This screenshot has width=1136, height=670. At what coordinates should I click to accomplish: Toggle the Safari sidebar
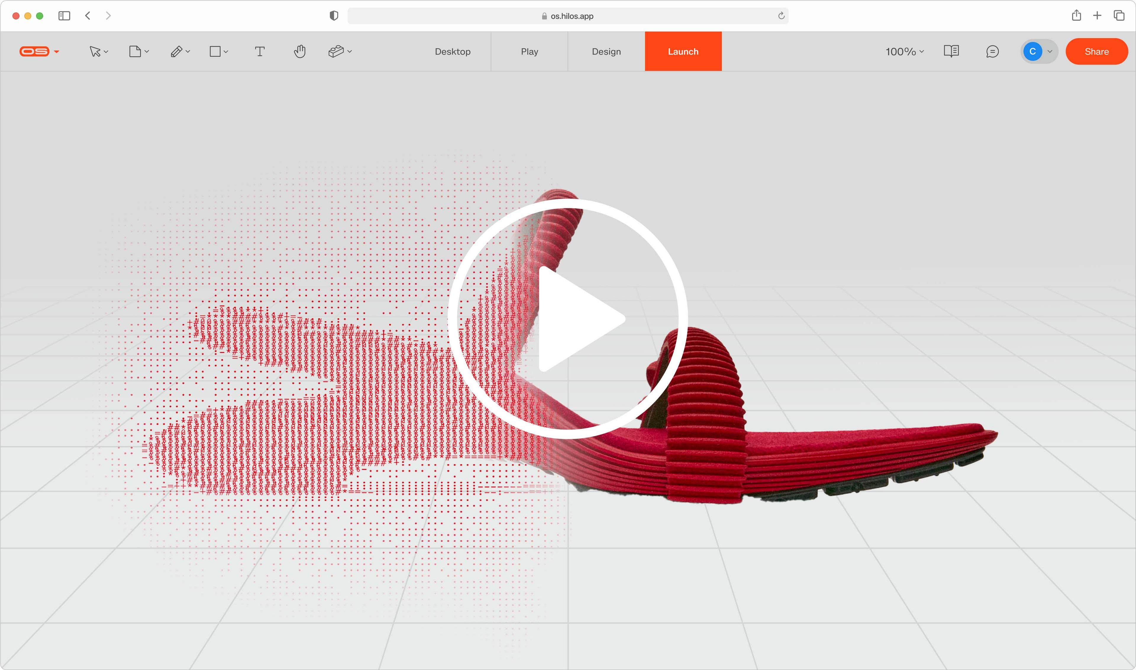tap(64, 16)
